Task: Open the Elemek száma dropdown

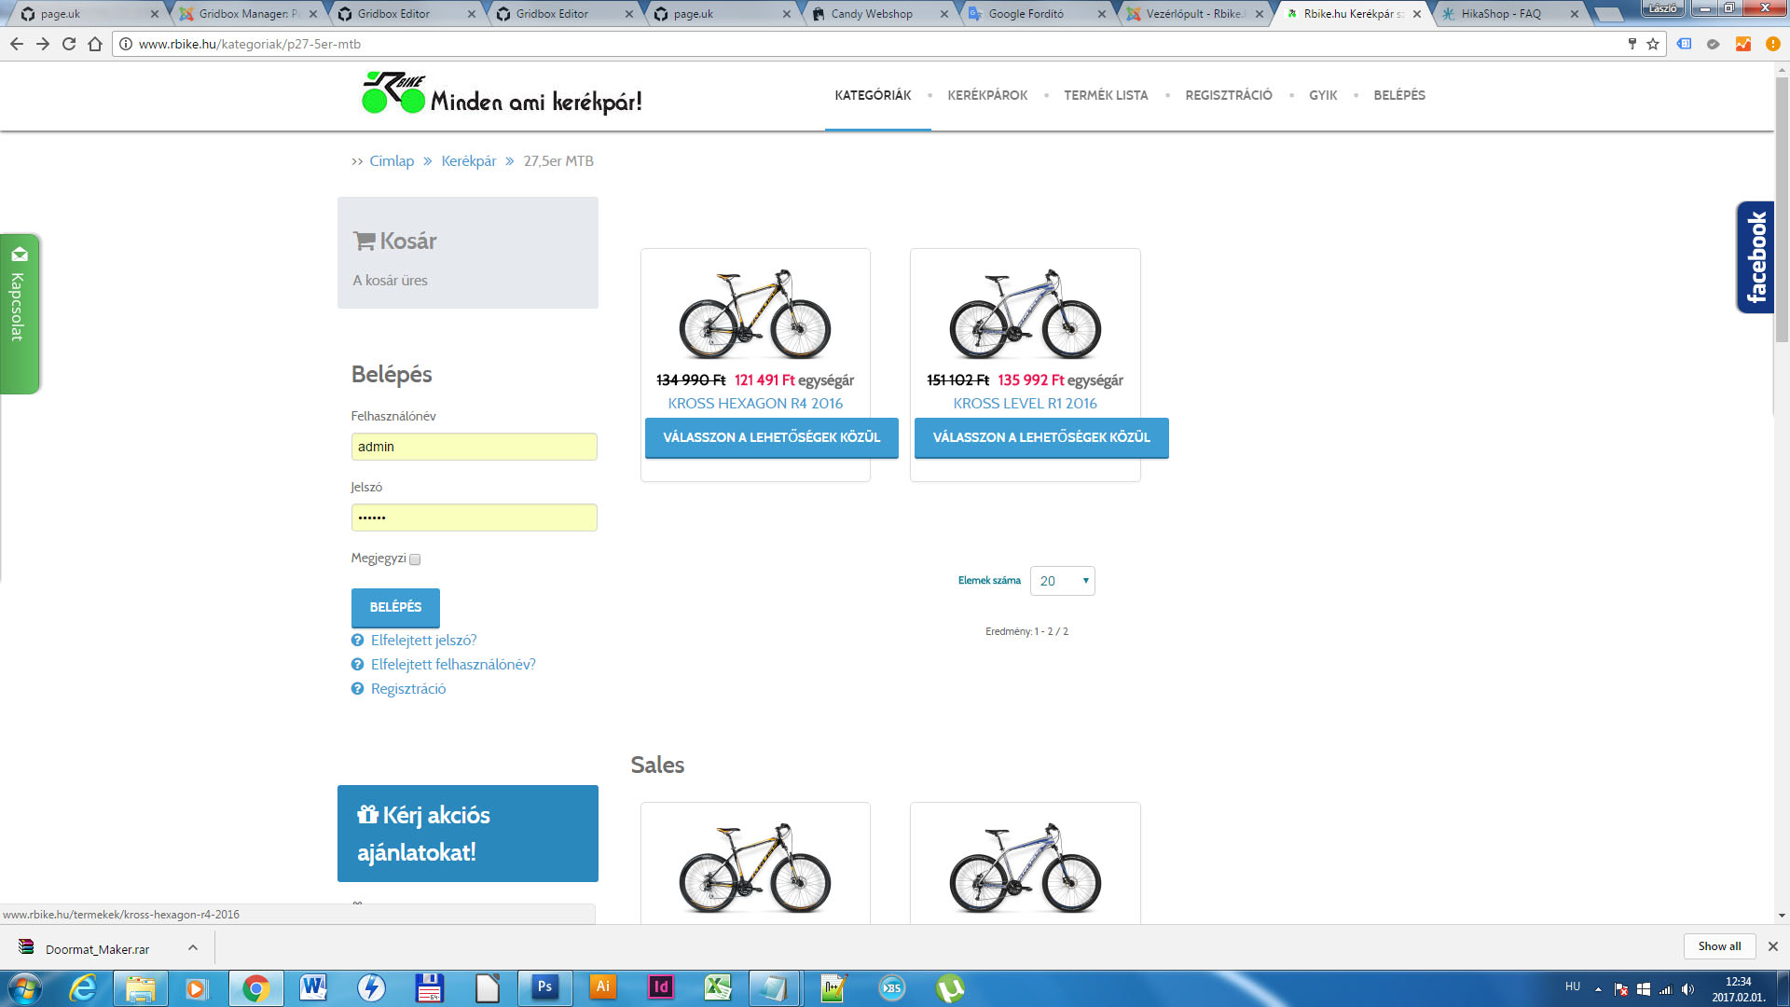Action: pyautogui.click(x=1062, y=581)
